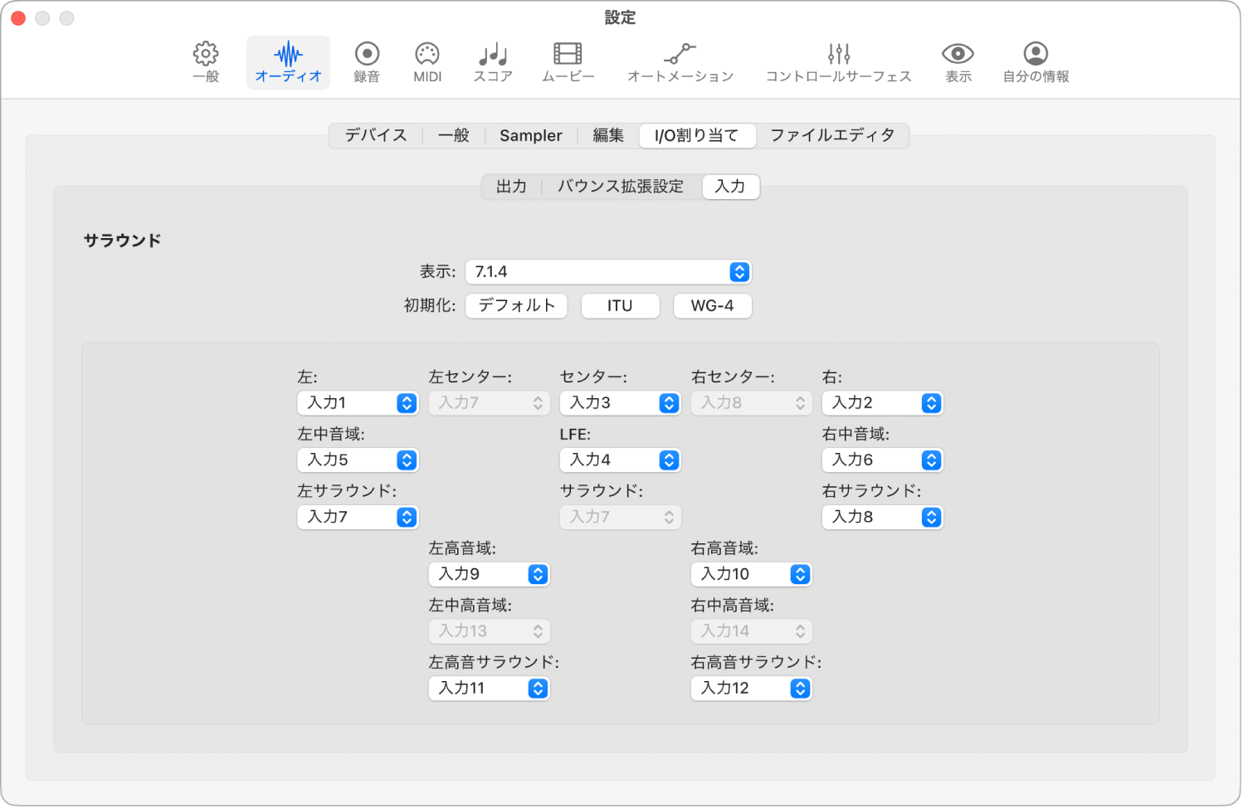Click the disabled 左中高音域 入力13 dropdown
Viewport: 1243px width, 808px height.
489,631
